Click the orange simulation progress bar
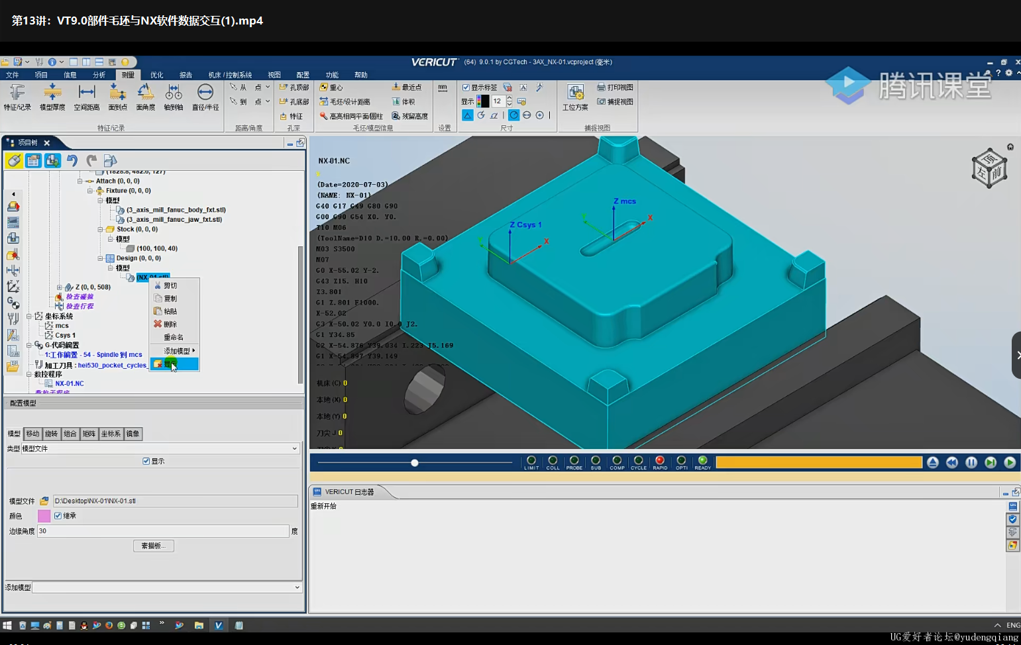 pyautogui.click(x=819, y=462)
